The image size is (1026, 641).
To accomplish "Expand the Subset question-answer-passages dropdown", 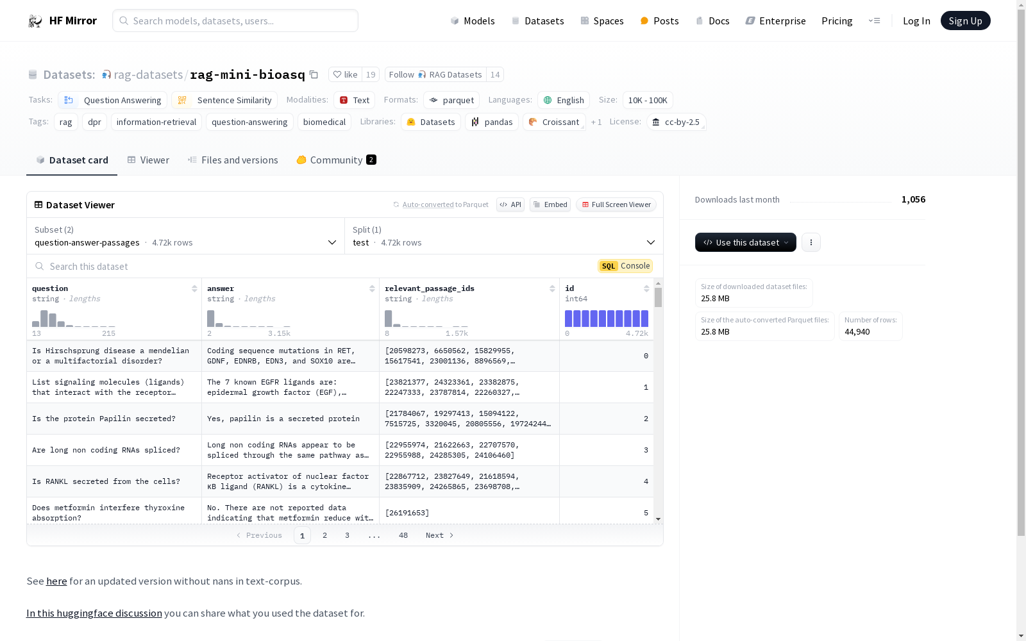I will click(186, 236).
